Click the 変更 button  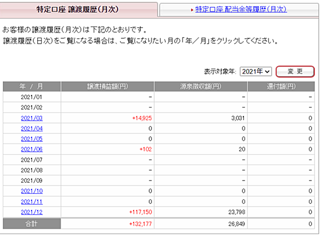[x=295, y=71]
